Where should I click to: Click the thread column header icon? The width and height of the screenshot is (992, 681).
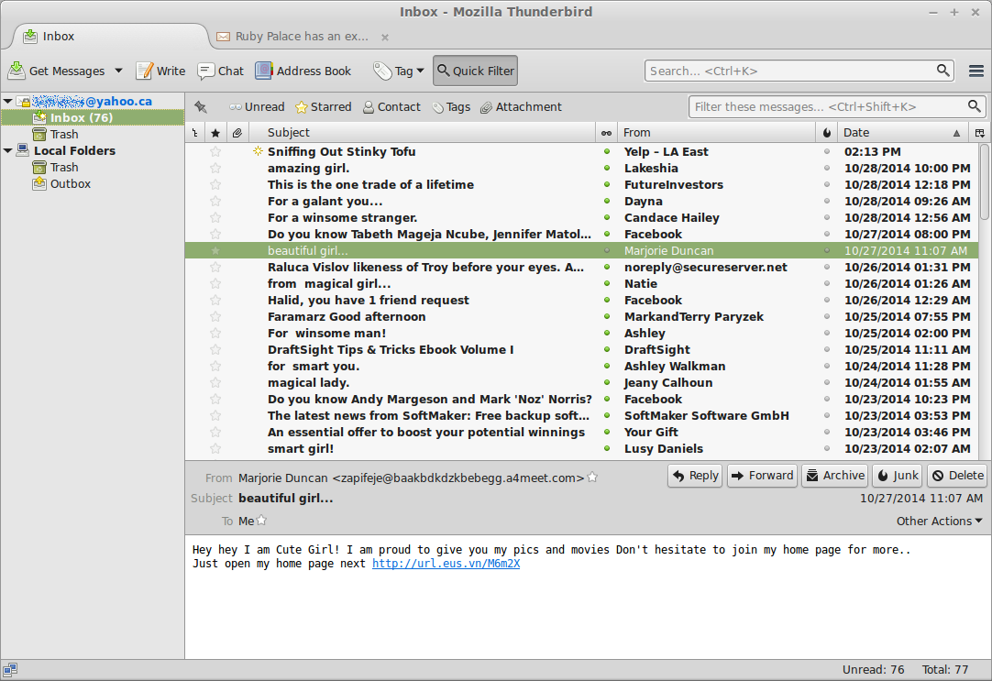click(195, 133)
